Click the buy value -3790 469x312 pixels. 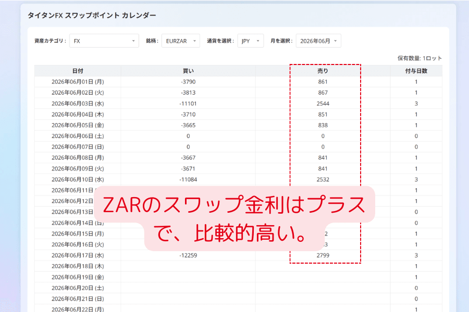click(188, 82)
